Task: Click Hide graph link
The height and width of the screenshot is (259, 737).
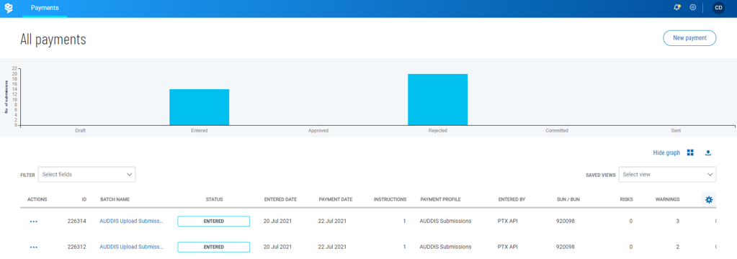Action: point(666,153)
